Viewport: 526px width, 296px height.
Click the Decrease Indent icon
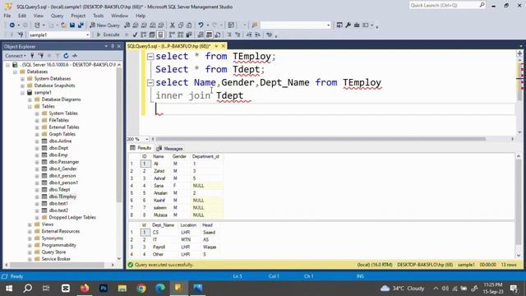(249, 35)
